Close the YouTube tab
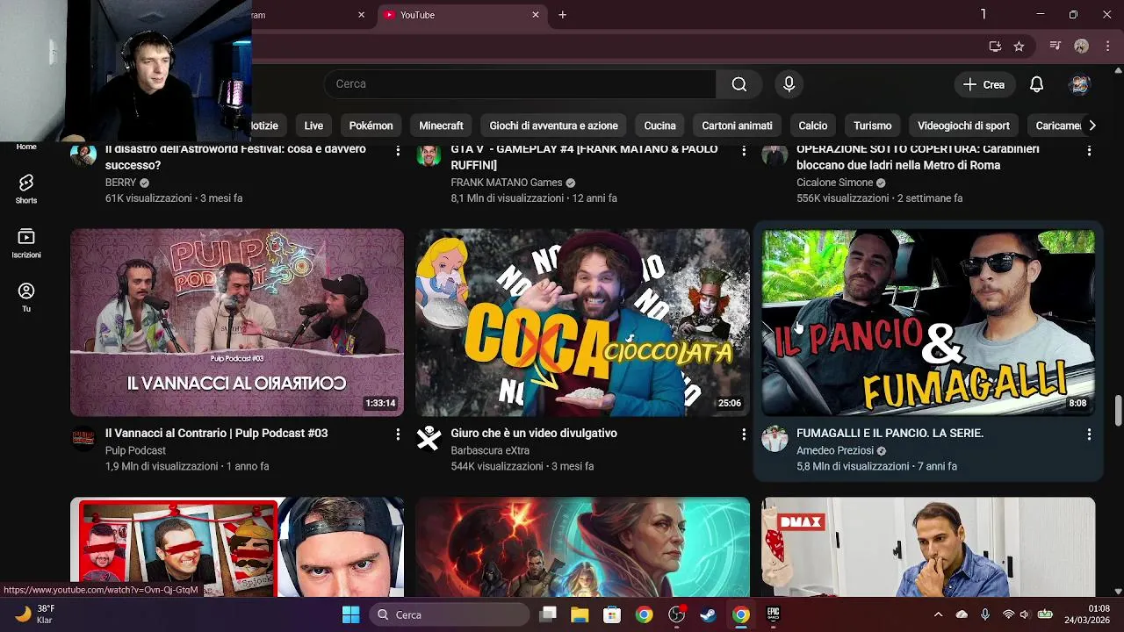Screen dimensions: 1124x632 [536, 15]
